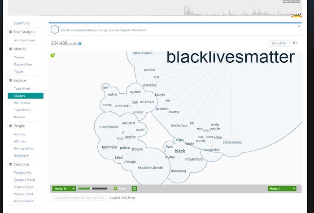Click the word chicago in cluster
Screen dimensions: 314x213
point(130,161)
